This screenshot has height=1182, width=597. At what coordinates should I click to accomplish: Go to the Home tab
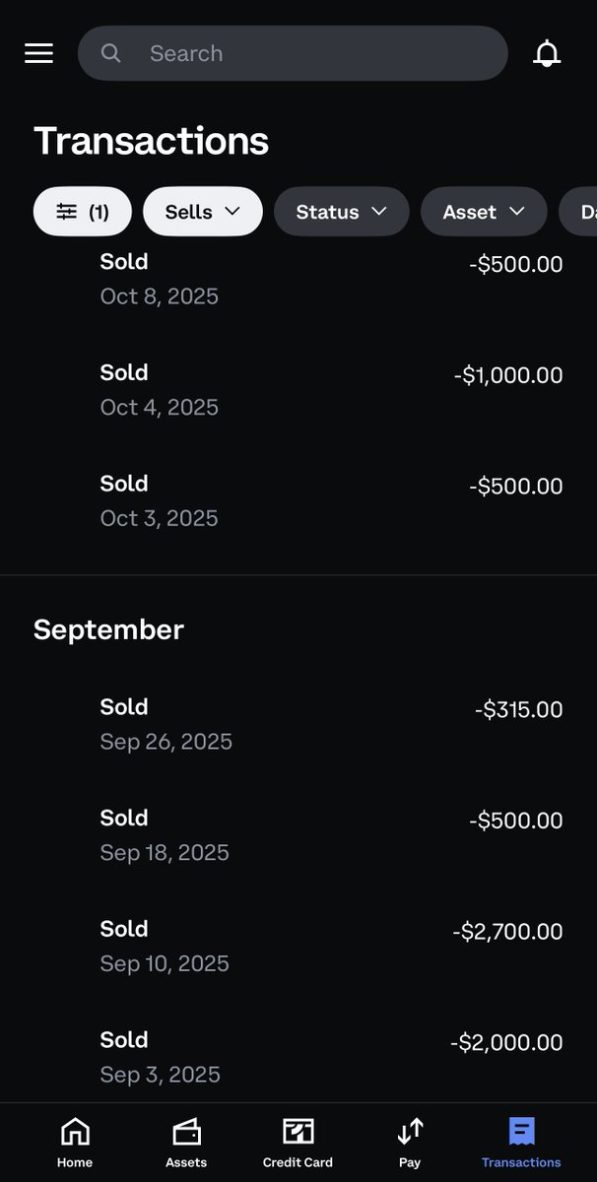[75, 1143]
